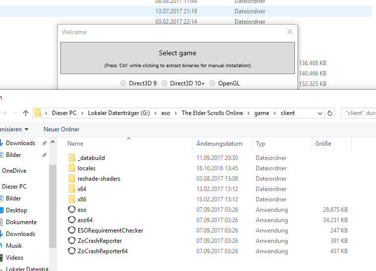Image resolution: width=376 pixels, height=271 pixels.
Task: Expand the chevron after game breadcrumb
Action: coord(275,113)
